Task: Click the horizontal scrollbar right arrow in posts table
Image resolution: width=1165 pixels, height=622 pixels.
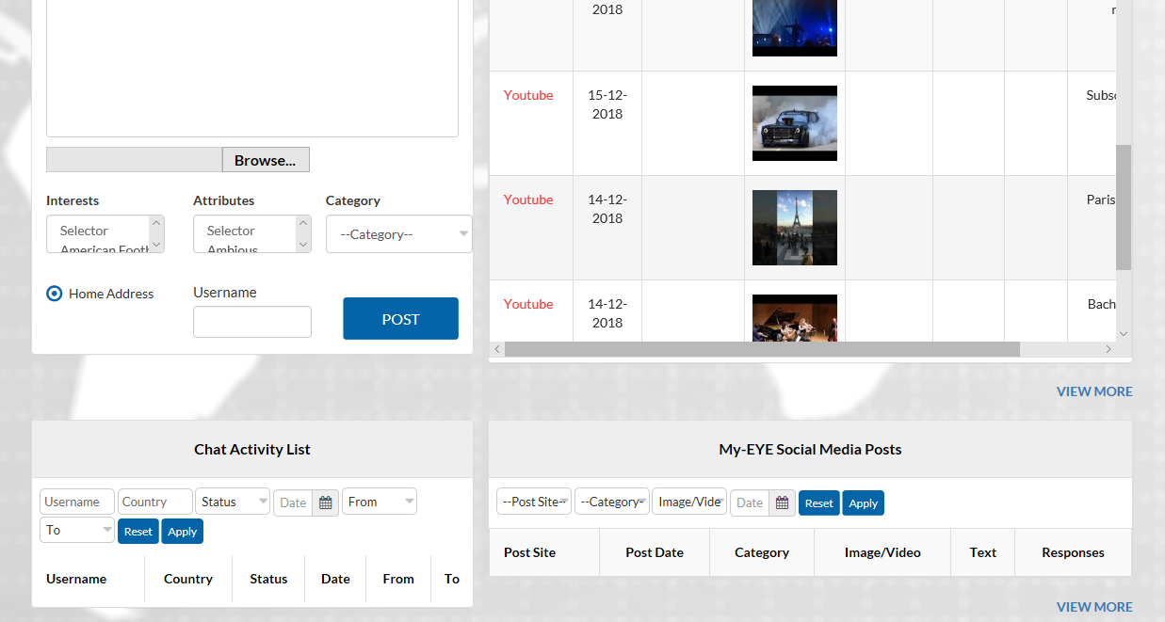Action: coord(1108,349)
